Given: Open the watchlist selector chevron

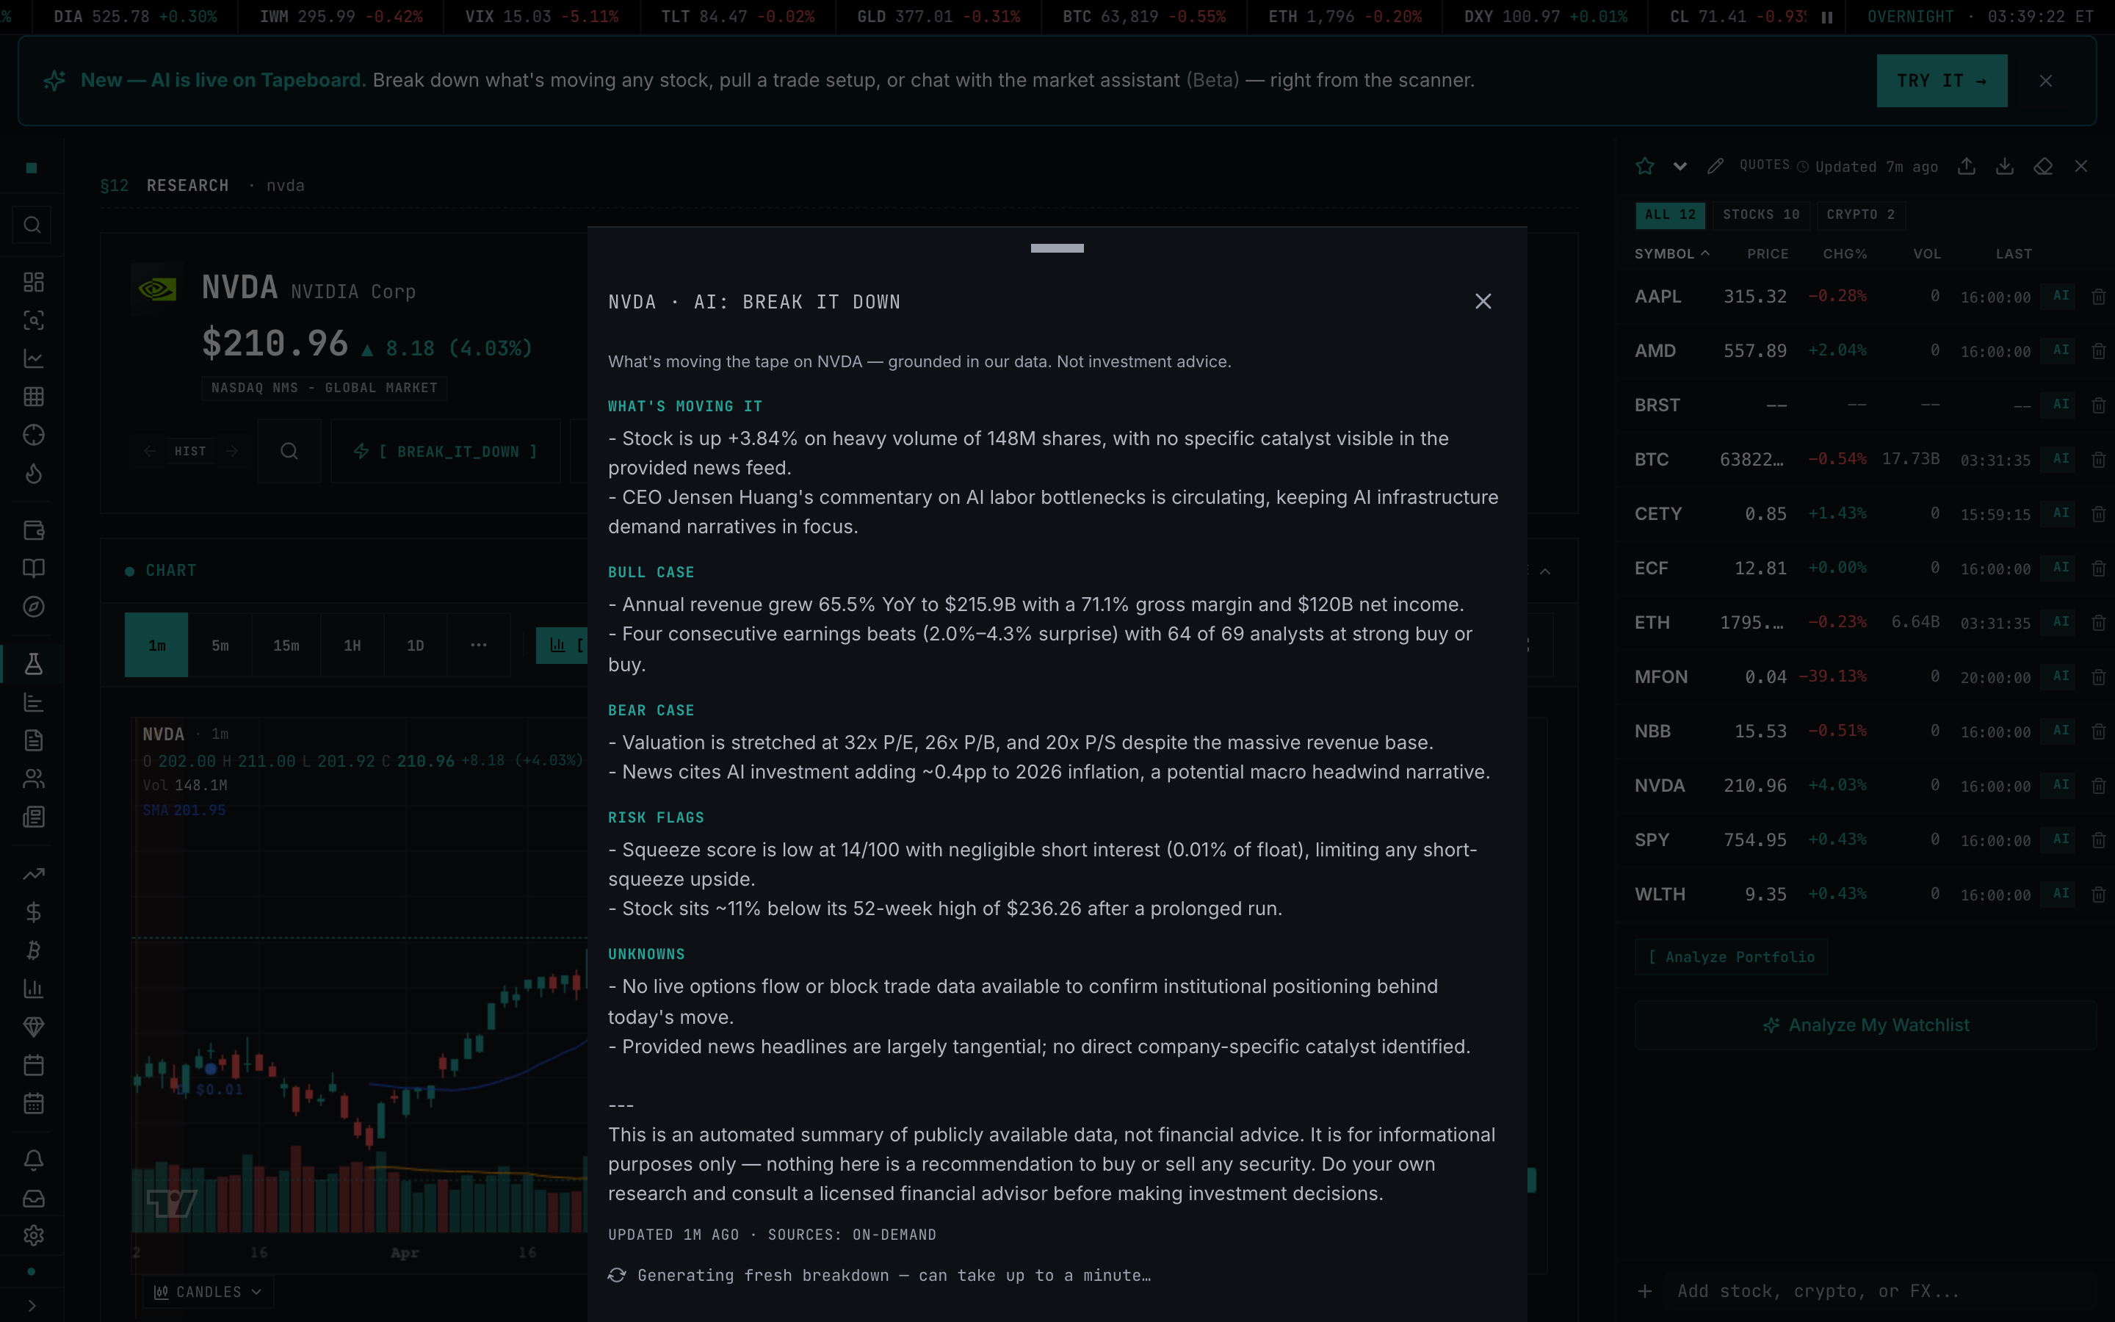Looking at the screenshot, I should [1680, 166].
